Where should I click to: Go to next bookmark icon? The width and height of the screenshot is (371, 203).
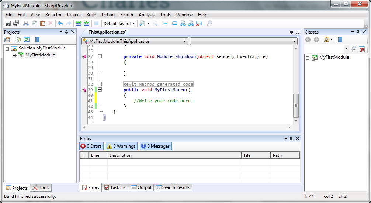tap(191, 23)
